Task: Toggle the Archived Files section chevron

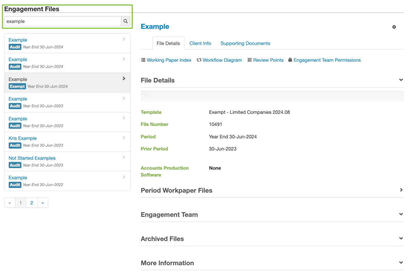Action: pos(401,239)
